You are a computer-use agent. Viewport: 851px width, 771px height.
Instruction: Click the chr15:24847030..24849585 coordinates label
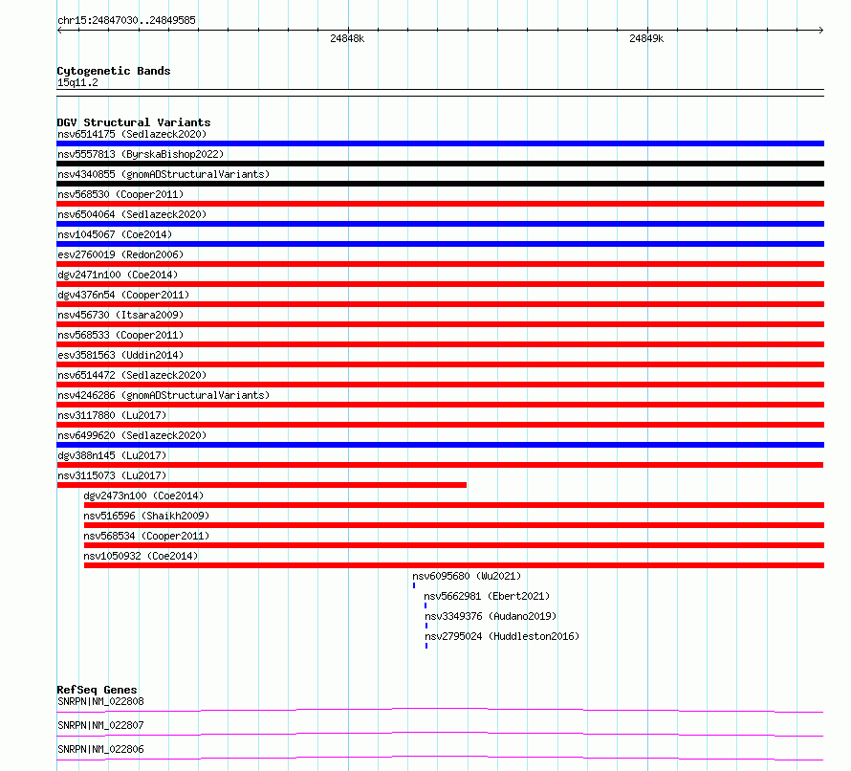click(126, 21)
